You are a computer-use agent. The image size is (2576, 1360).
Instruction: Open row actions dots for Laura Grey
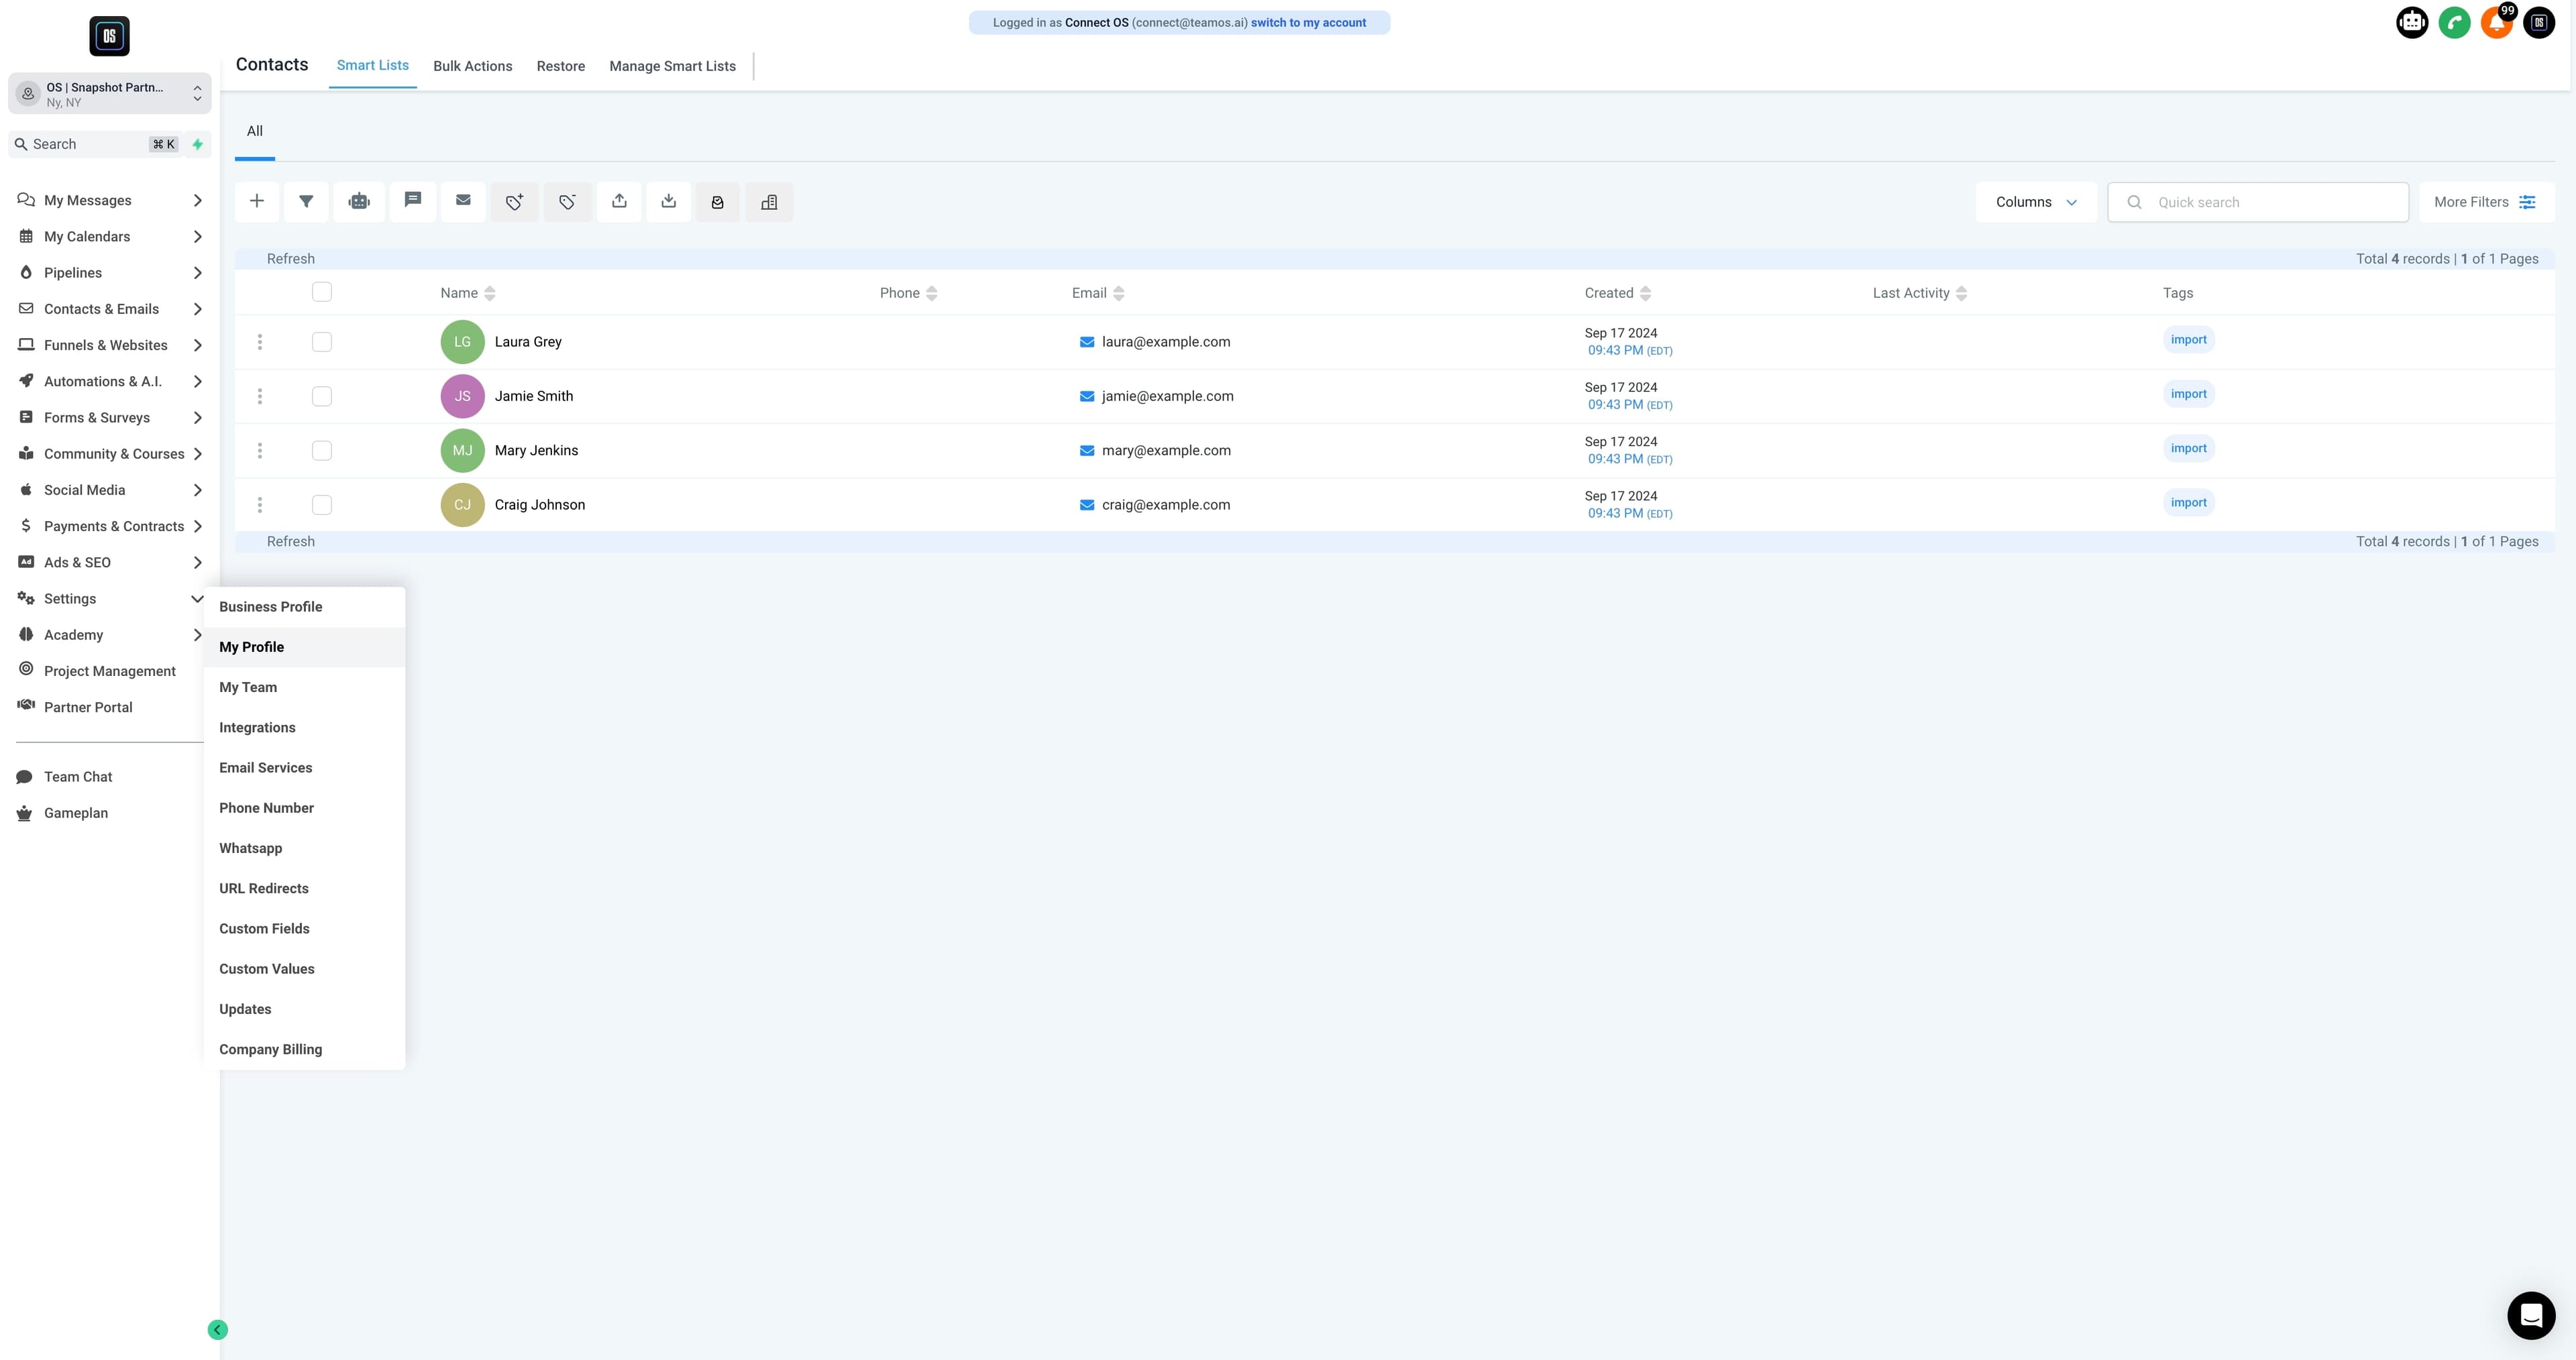(260, 342)
